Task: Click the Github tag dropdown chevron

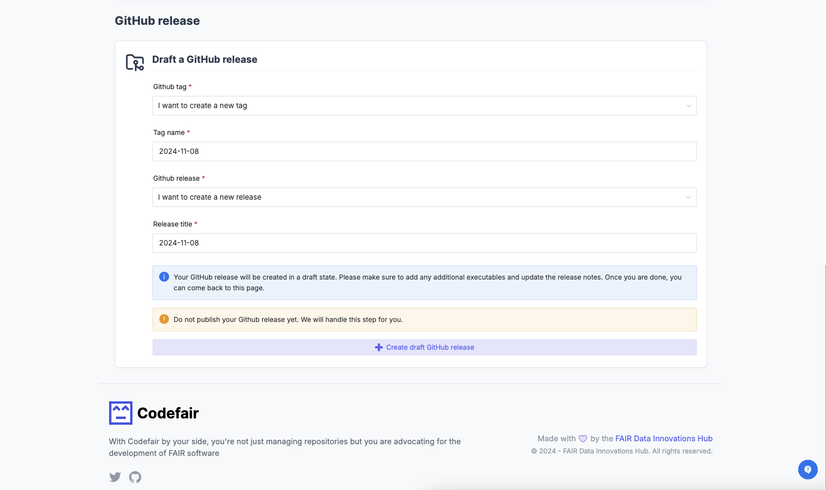Action: (688, 106)
